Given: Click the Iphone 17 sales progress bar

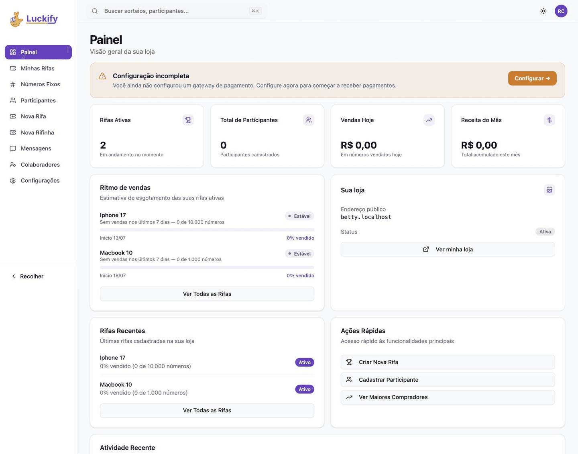Looking at the screenshot, I should (x=207, y=230).
